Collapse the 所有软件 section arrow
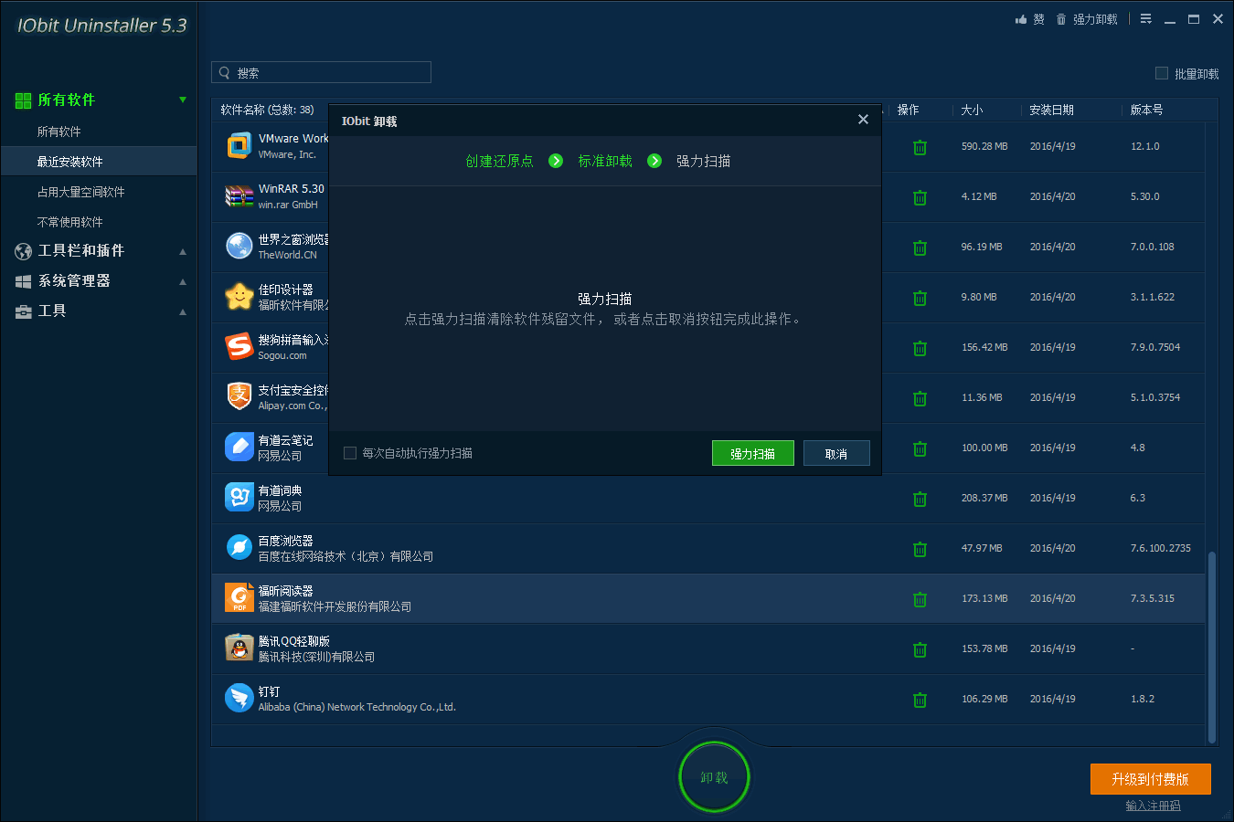Viewport: 1234px width, 822px height. [x=183, y=100]
